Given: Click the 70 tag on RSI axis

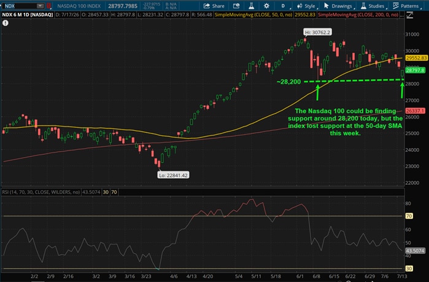Looking at the screenshot, I should [x=409, y=216].
